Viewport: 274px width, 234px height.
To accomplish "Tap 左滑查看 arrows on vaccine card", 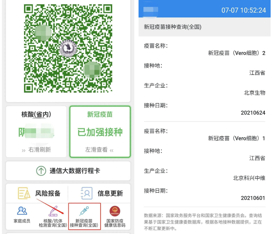I will click(x=112, y=150).
